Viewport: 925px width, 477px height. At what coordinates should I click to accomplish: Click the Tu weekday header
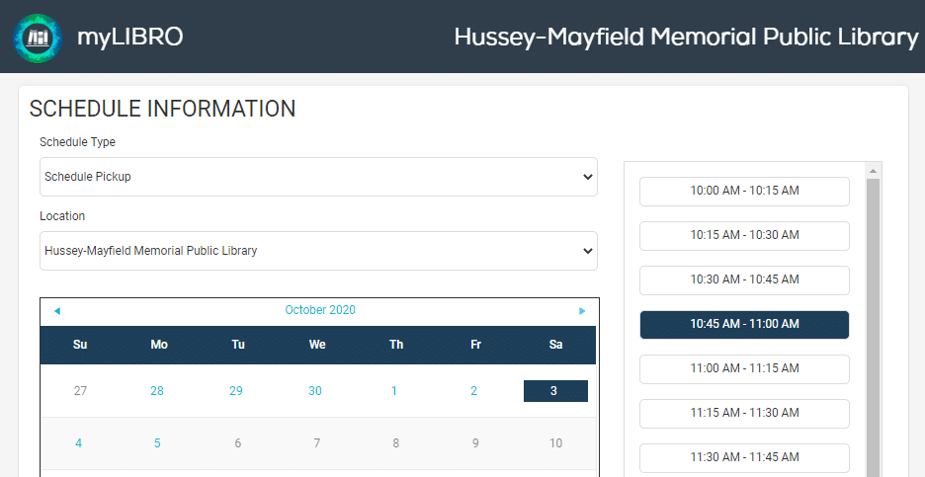[238, 345]
